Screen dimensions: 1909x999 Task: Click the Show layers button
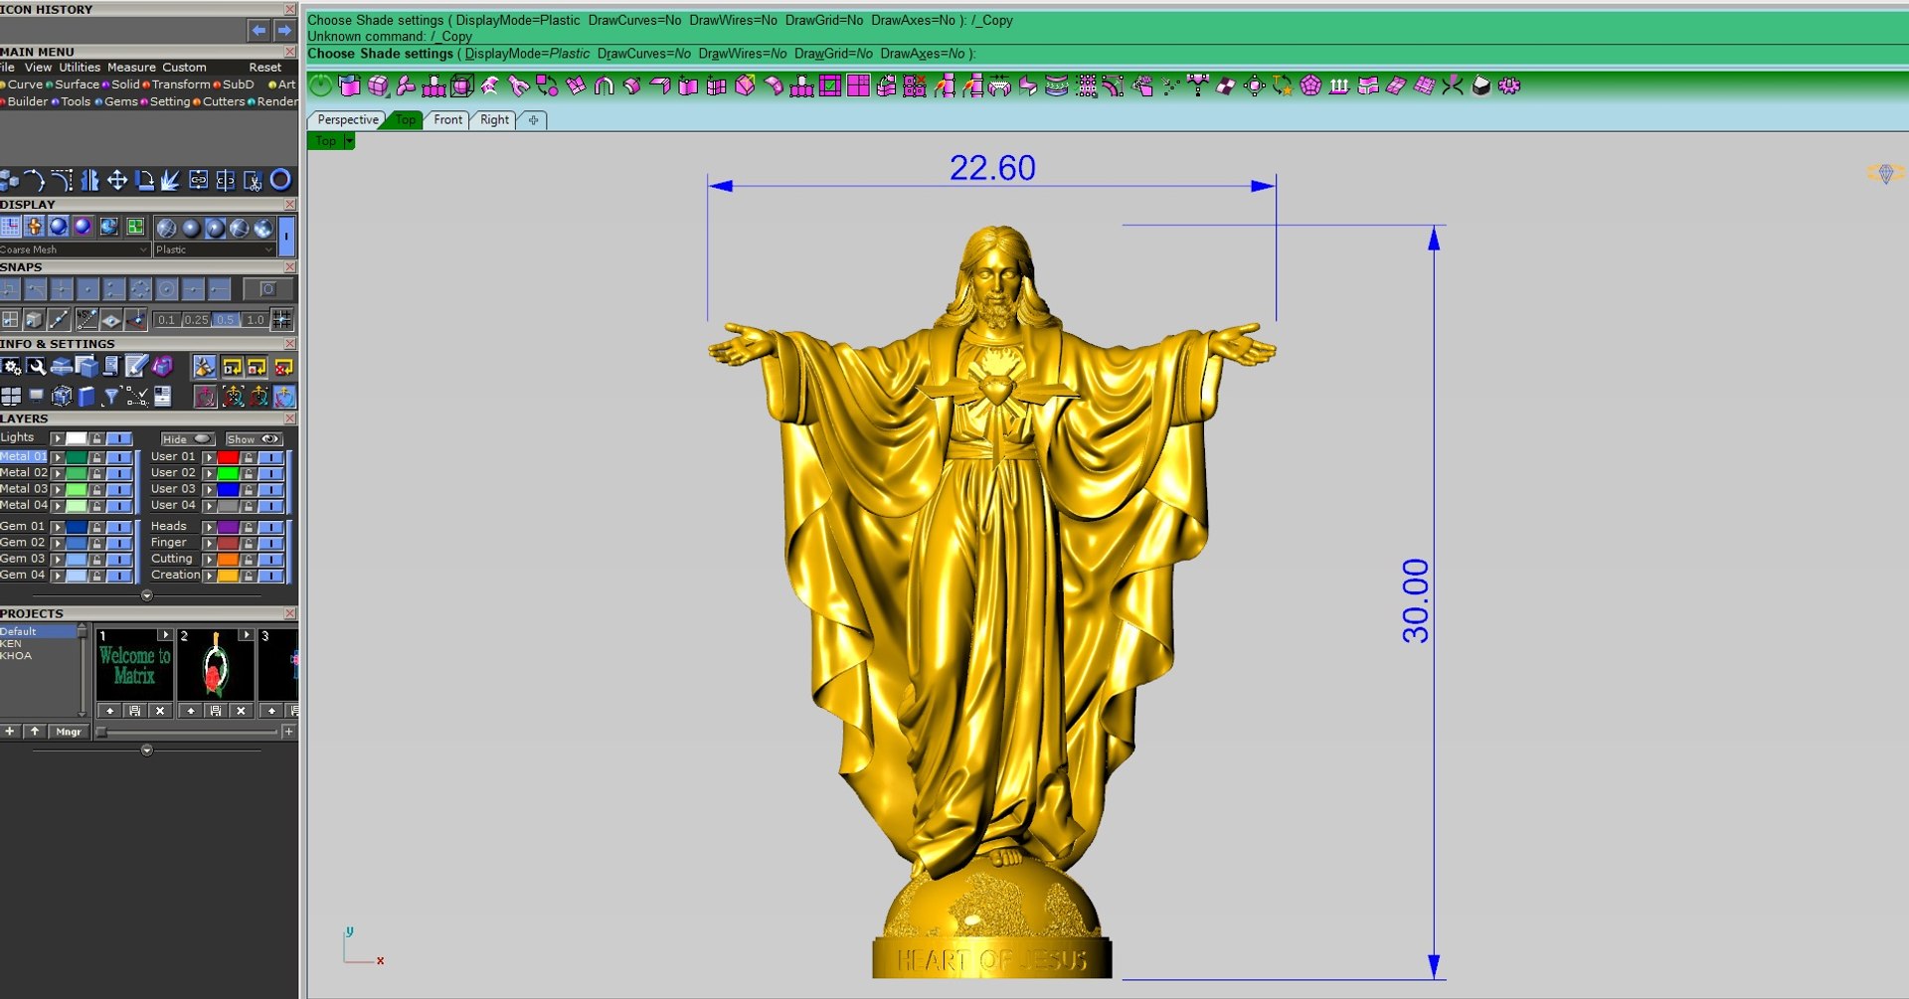[254, 439]
